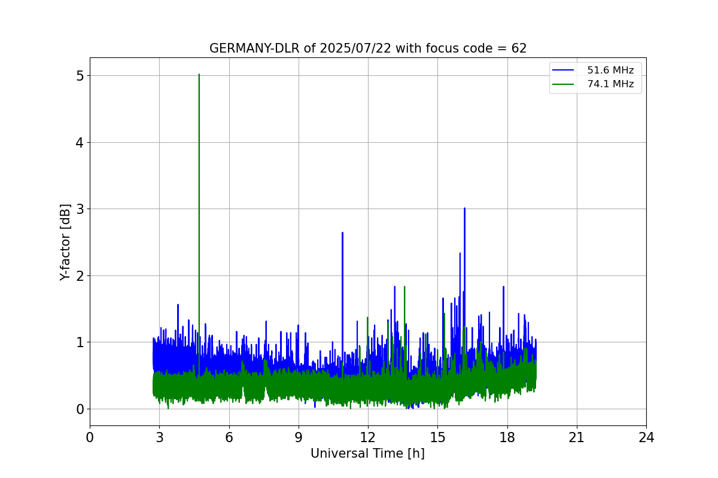
Task: Click the plot title "GERMANY-DLR of 2025/07/22"
Action: 368,48
